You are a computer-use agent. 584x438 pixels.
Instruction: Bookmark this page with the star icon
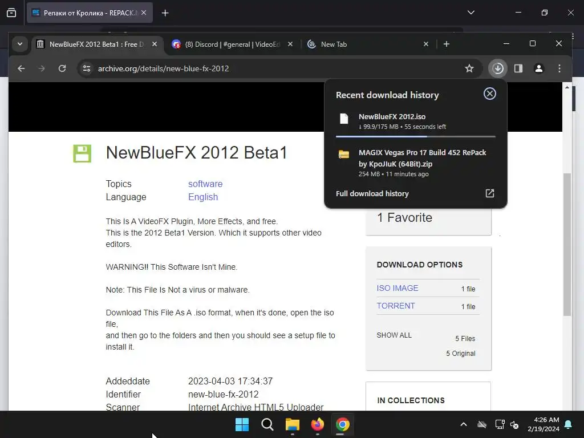[469, 68]
